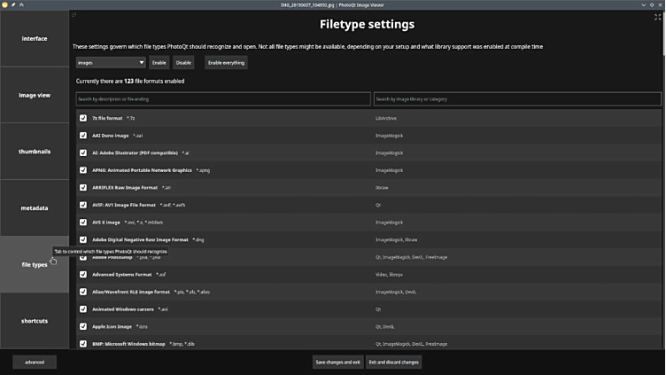The width and height of the screenshot is (666, 375).
Task: Toggle the AAI Dune image checkbox
Action: coord(83,136)
